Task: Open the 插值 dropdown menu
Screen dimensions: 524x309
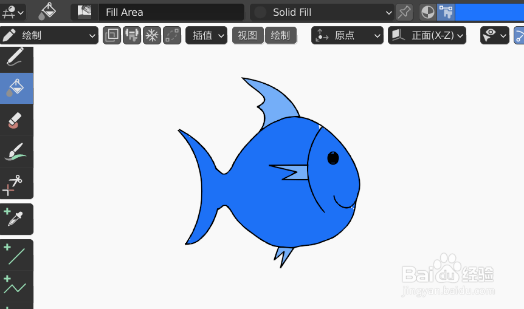Action: (x=207, y=35)
